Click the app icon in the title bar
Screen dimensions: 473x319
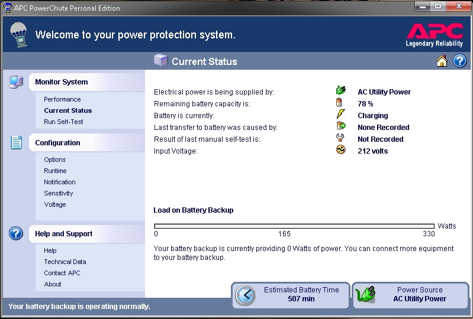tap(7, 8)
